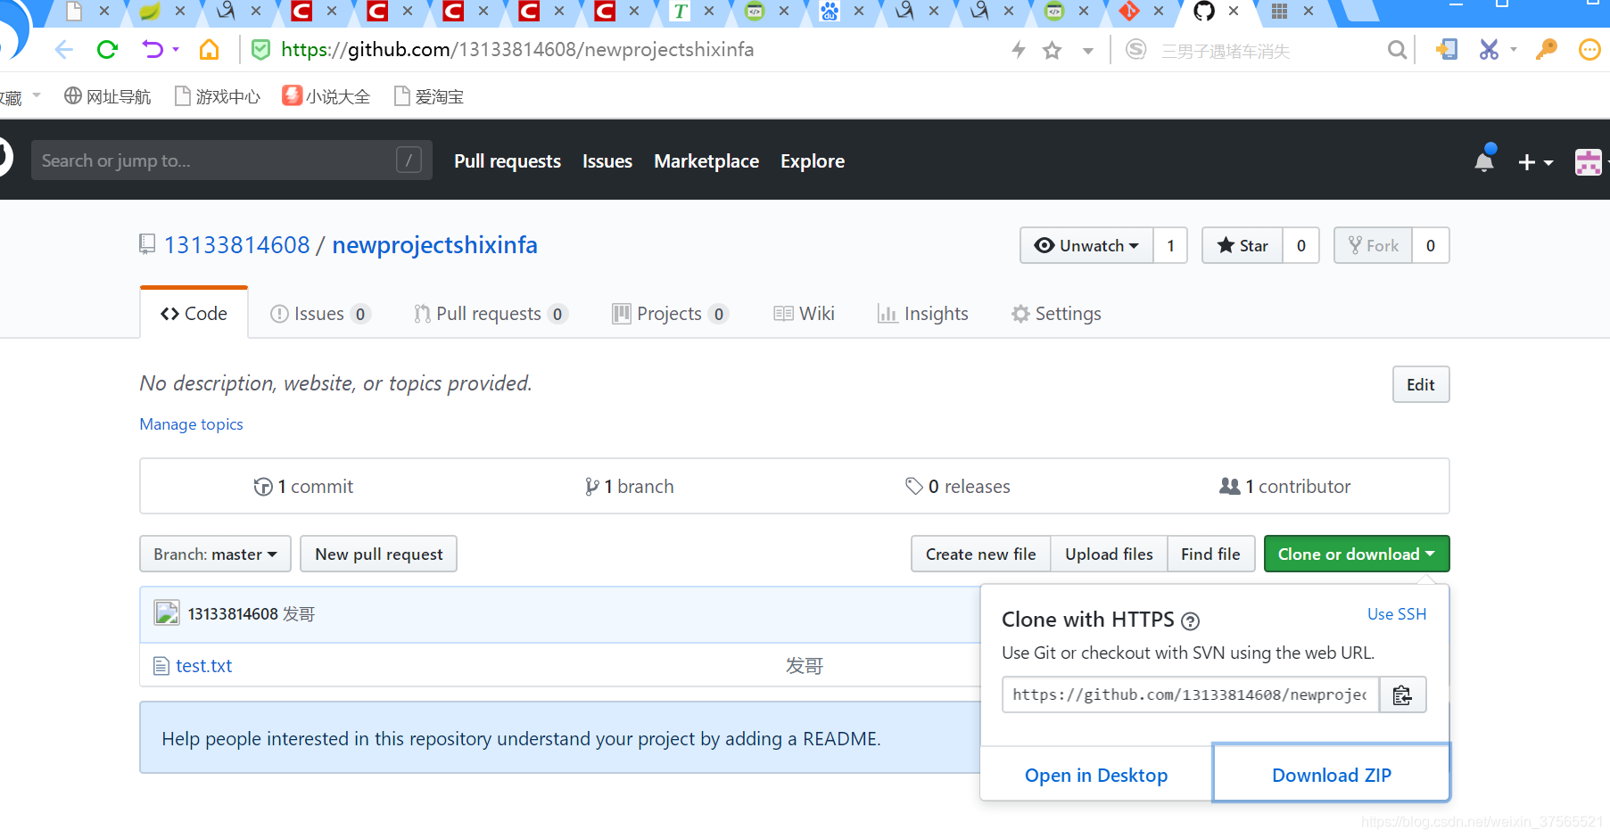Viewport: 1610px width, 838px height.
Task: Click the Fork button
Action: point(1374,245)
